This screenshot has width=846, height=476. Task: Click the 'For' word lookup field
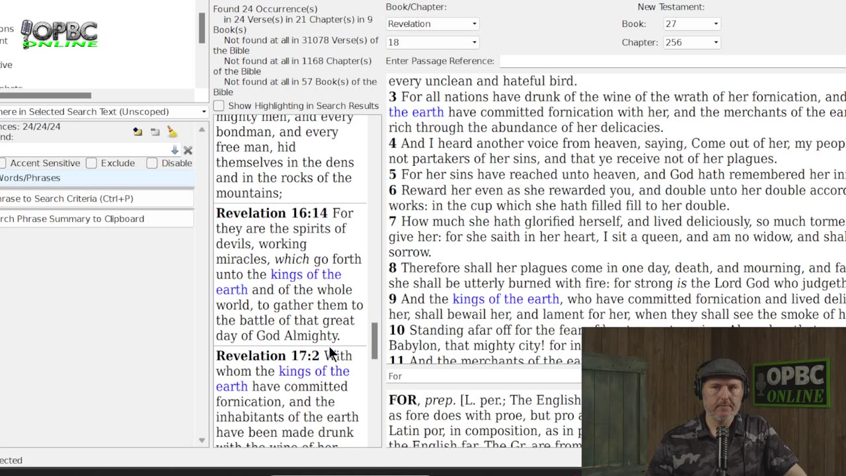click(484, 376)
